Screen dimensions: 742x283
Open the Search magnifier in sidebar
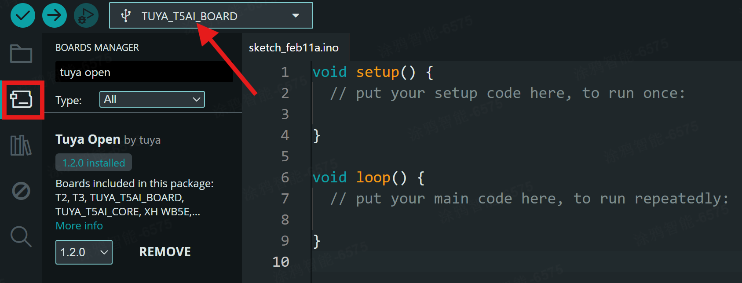click(x=21, y=237)
